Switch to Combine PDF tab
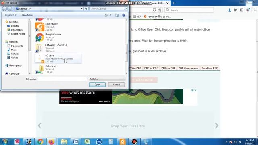The image size is (258, 145). pyautogui.click(x=210, y=68)
